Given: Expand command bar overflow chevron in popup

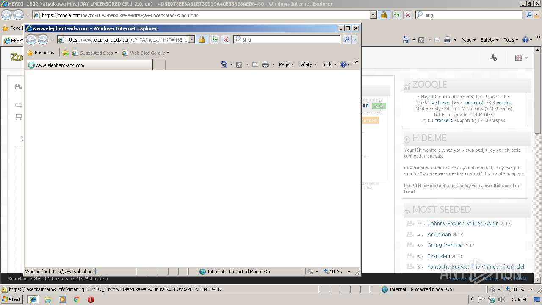Looking at the screenshot, I should click(x=357, y=62).
